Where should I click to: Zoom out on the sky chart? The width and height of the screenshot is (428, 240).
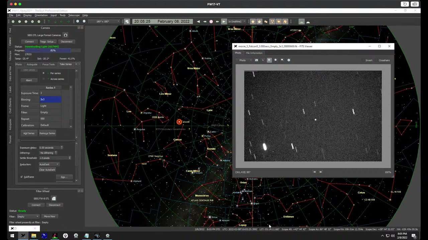point(84,21)
